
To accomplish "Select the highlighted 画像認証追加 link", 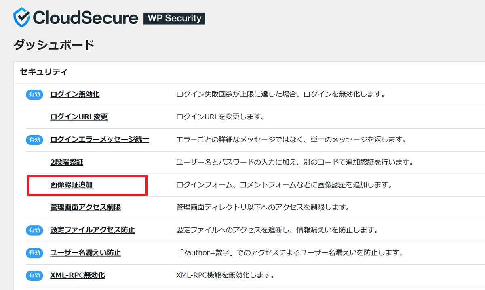I will point(71,185).
